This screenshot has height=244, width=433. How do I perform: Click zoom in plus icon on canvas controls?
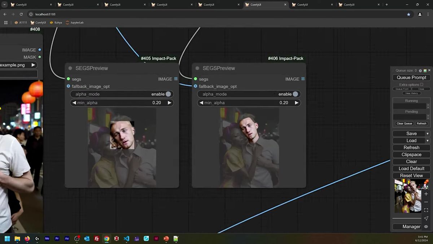coord(426,194)
